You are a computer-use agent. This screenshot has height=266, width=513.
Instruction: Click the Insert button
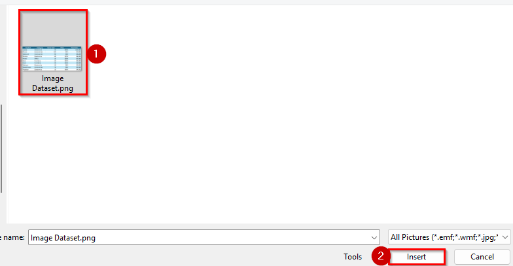[x=416, y=257]
